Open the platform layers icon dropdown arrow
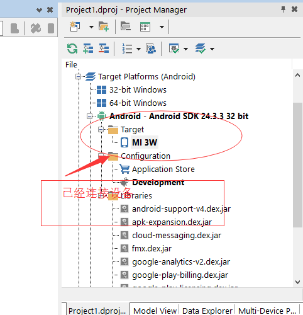 coord(212,49)
